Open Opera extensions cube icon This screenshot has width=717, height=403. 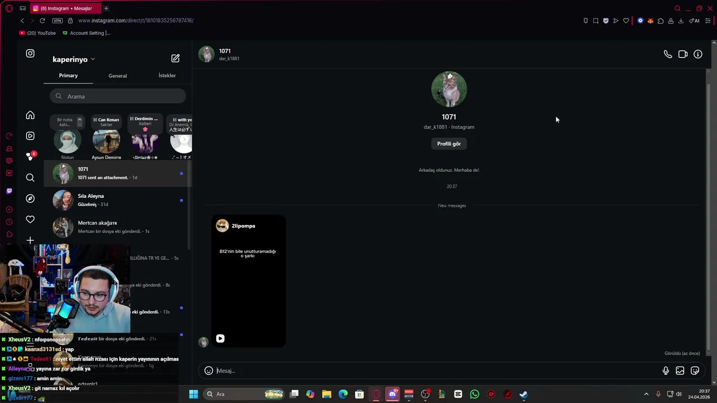(660, 21)
